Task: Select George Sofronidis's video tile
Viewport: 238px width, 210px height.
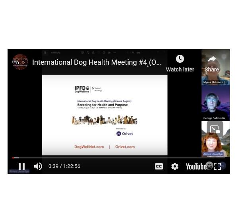Action: pyautogui.click(x=215, y=103)
